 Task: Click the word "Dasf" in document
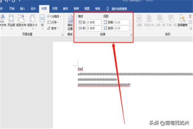80,69
